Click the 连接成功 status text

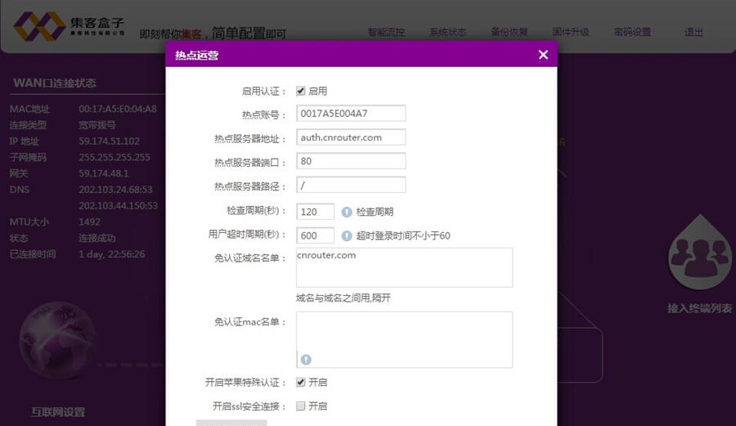point(96,238)
